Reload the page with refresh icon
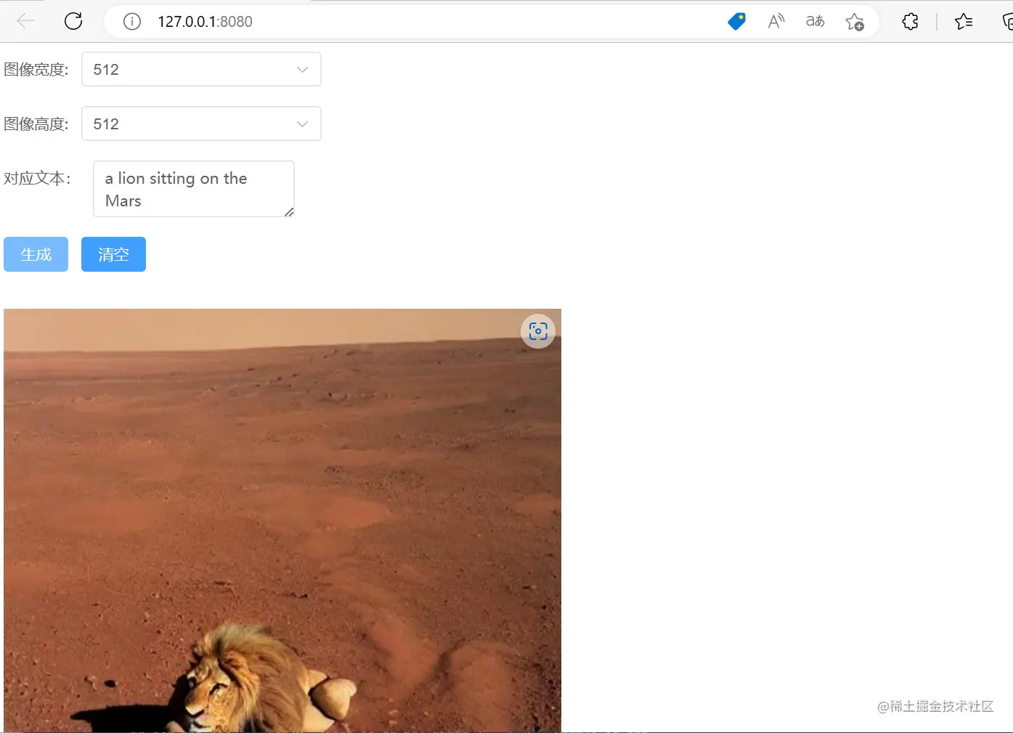The height and width of the screenshot is (733, 1013). point(73,21)
